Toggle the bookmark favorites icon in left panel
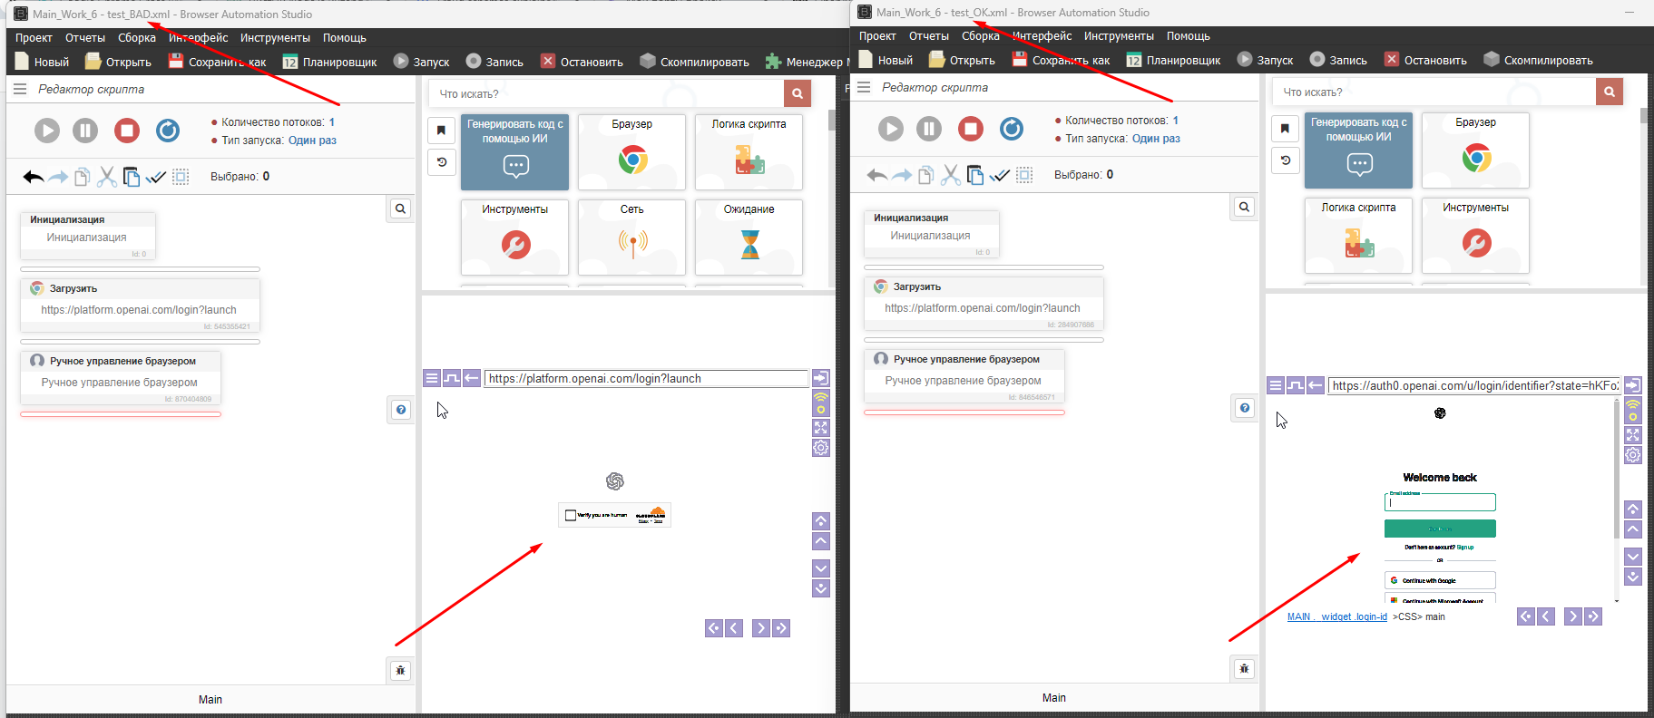This screenshot has width=1654, height=718. pyautogui.click(x=442, y=131)
